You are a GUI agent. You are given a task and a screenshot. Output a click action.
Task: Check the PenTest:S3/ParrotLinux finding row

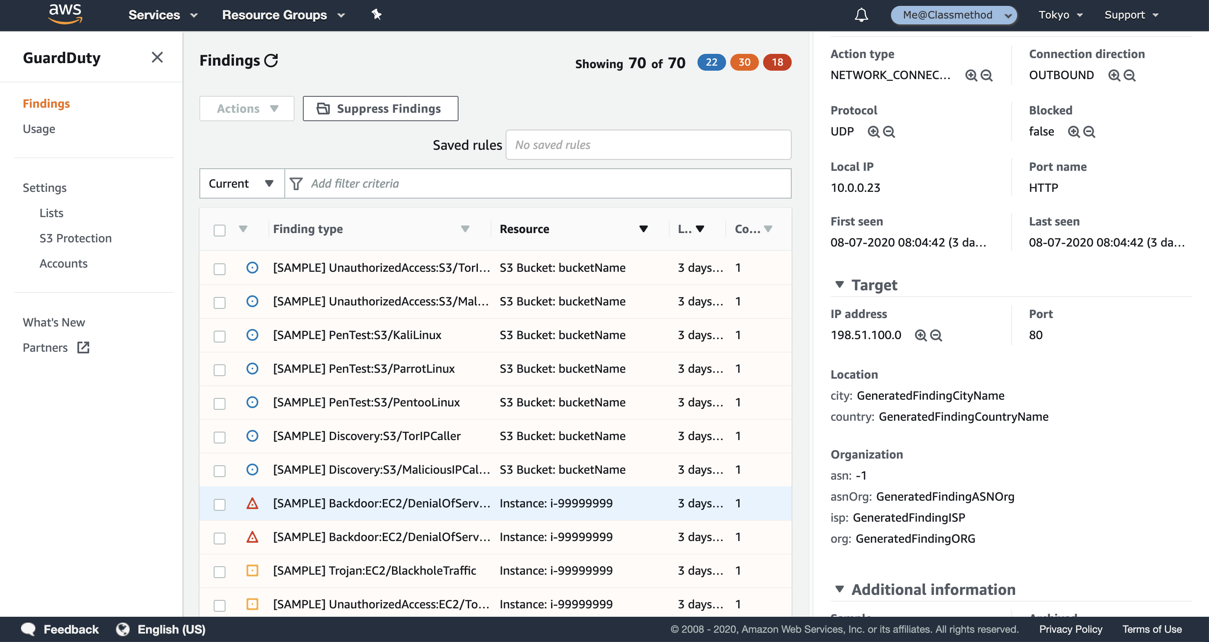point(219,370)
